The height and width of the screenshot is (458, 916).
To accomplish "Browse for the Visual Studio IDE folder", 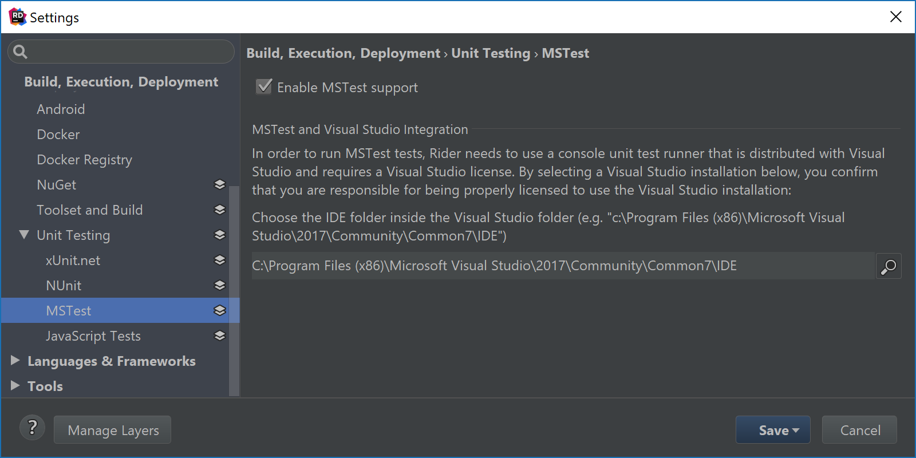I will [889, 266].
